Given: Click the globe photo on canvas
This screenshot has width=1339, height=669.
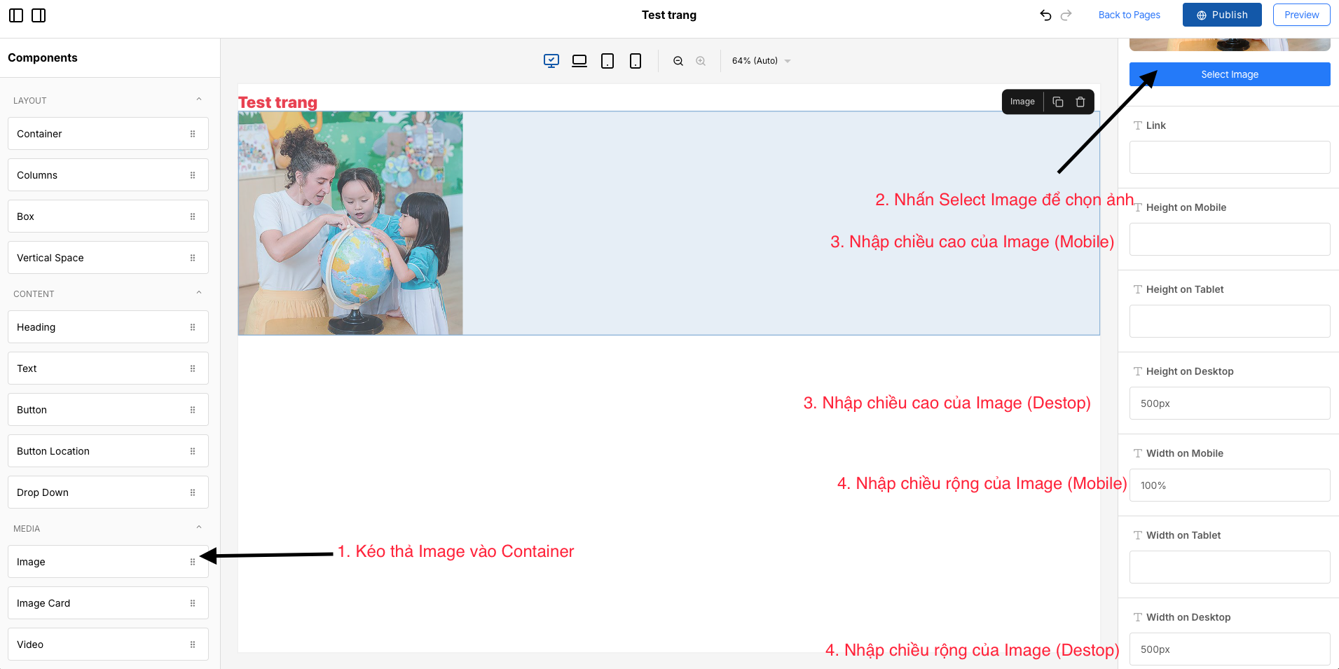Looking at the screenshot, I should (x=350, y=223).
